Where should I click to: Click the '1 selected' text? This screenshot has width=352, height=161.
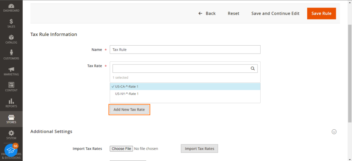(x=120, y=78)
